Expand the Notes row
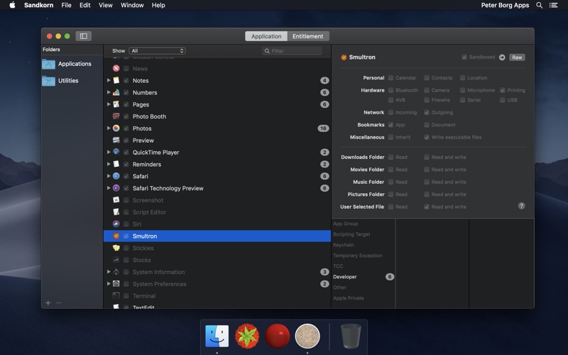This screenshot has width=568, height=355. click(x=109, y=80)
